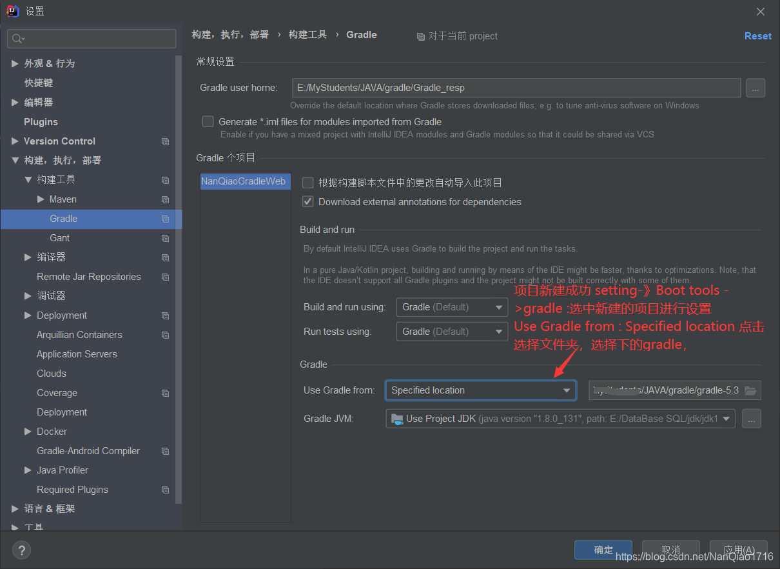Click the IntelliJ IDEA logo in title bar
This screenshot has height=569, width=780.
pyautogui.click(x=12, y=11)
